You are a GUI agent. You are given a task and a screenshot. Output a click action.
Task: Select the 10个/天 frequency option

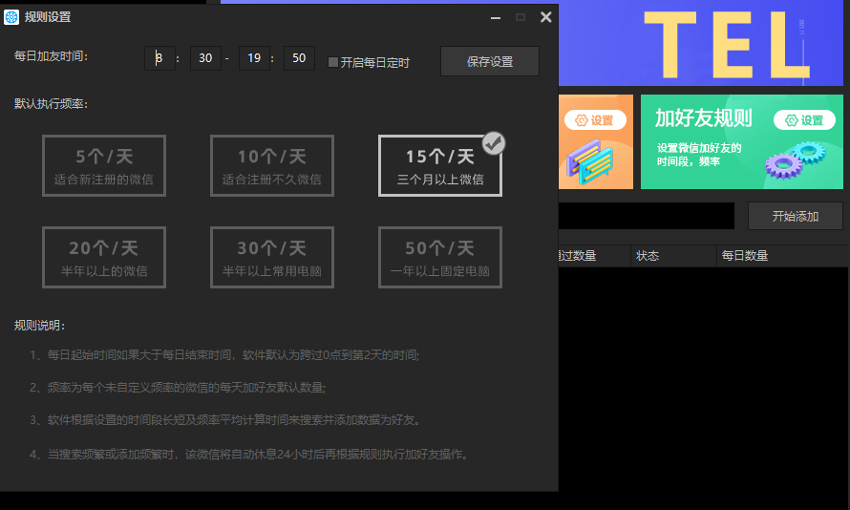tap(272, 166)
